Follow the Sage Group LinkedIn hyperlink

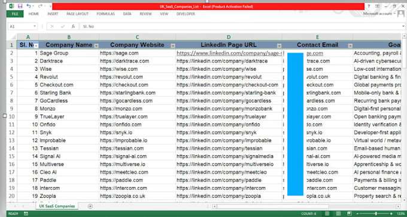(229, 53)
